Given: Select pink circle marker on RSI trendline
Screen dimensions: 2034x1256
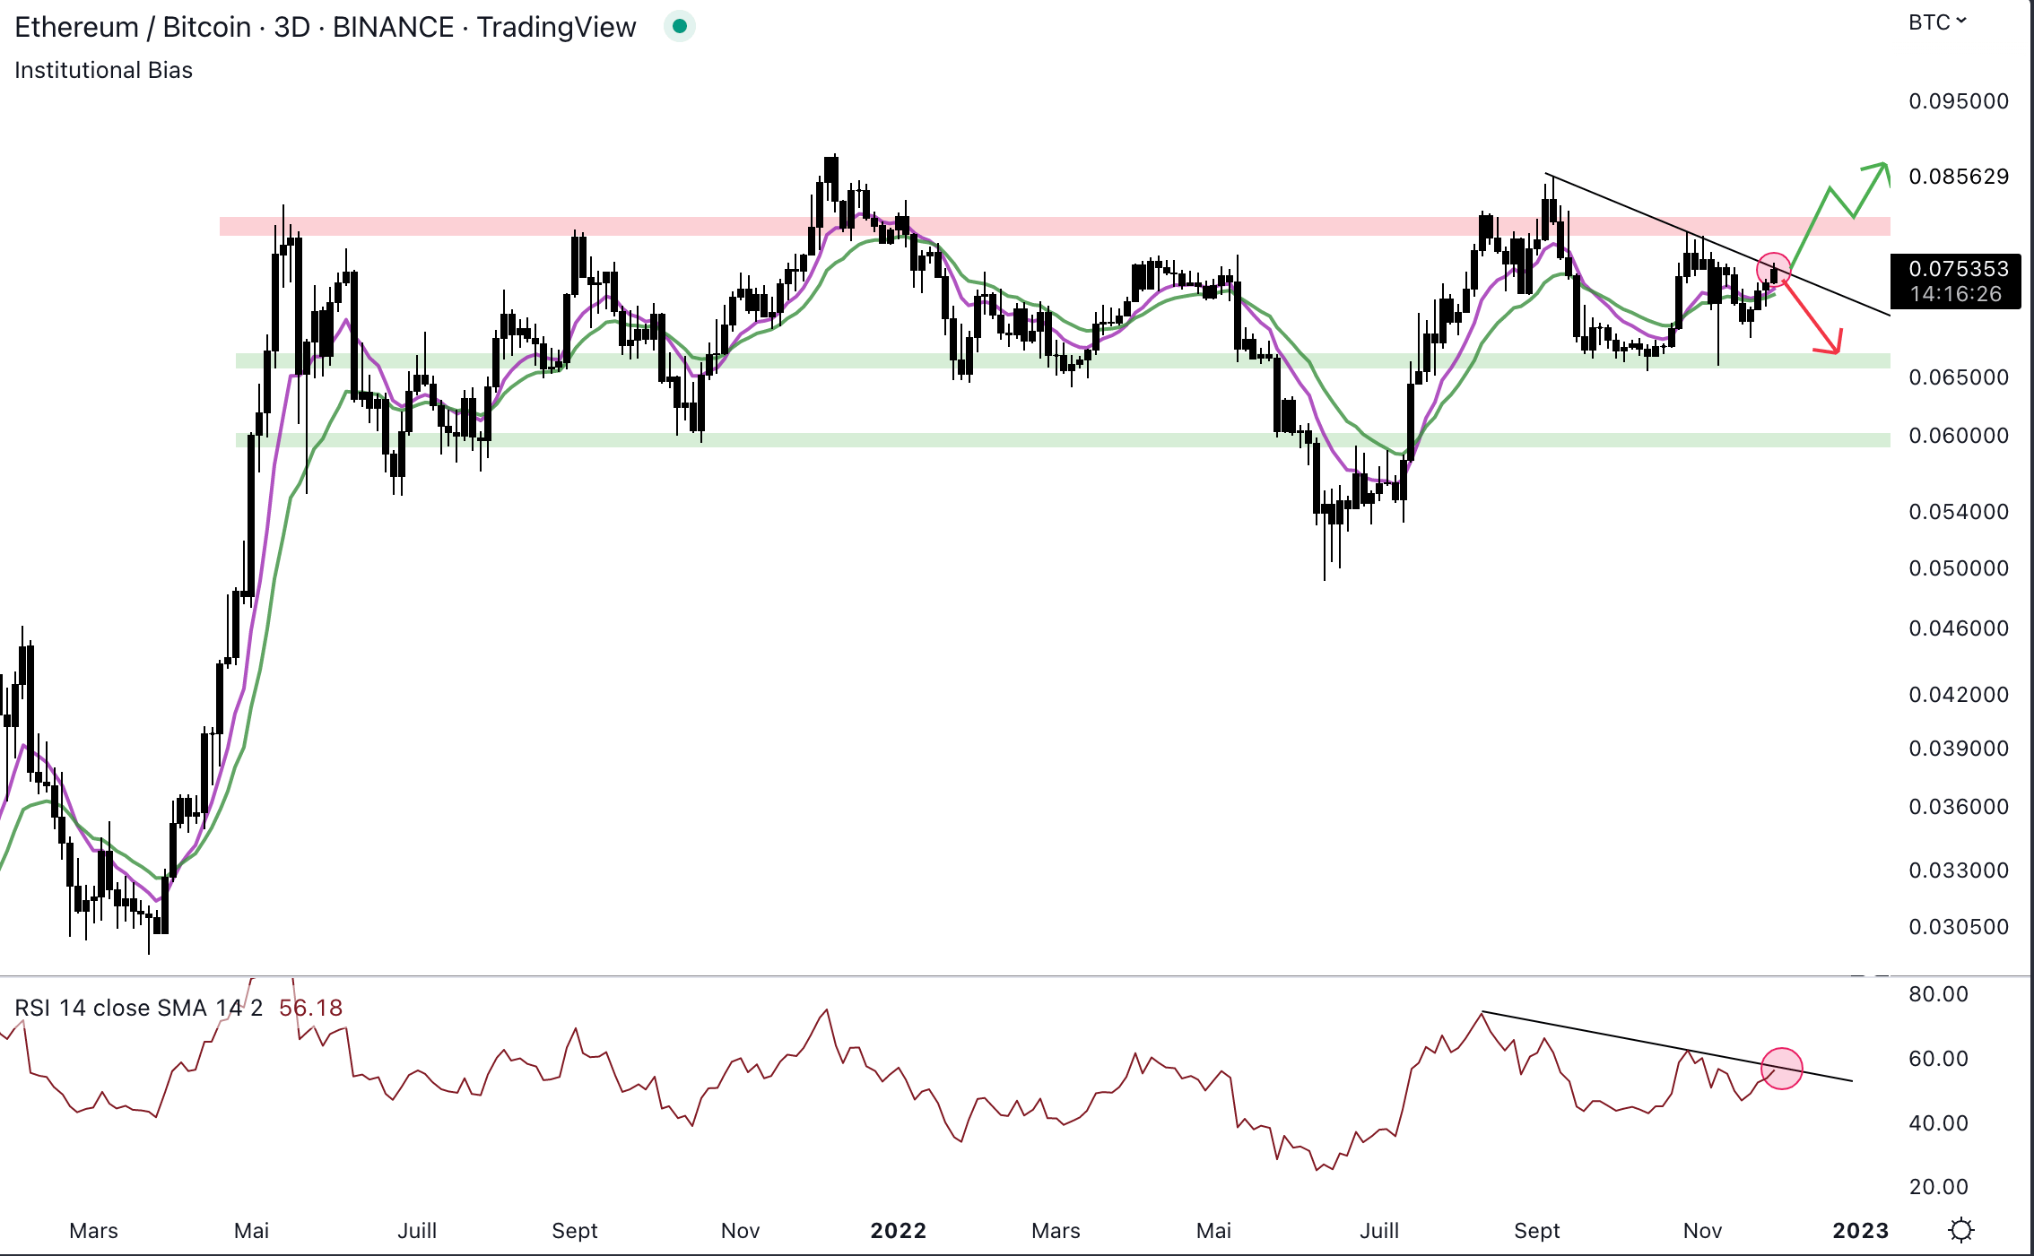Looking at the screenshot, I should pos(1781,1068).
